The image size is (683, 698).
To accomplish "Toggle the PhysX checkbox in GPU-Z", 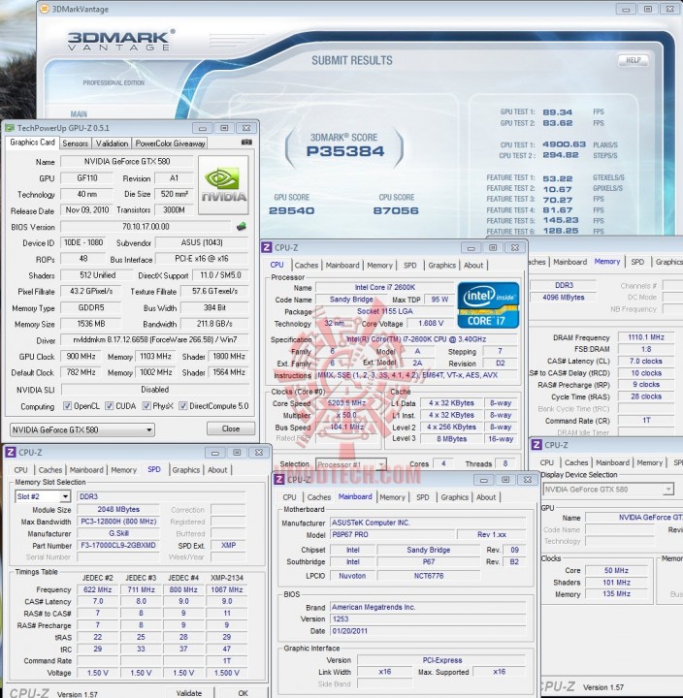I will point(146,406).
